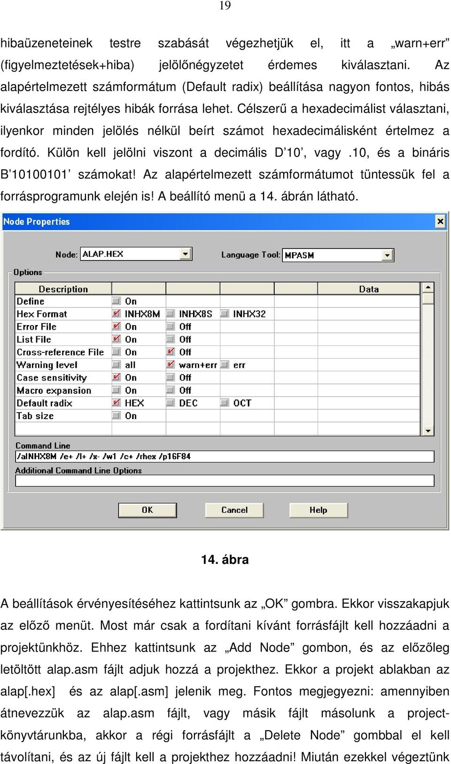Check Case sensitivity Off option
The height and width of the screenshot is (764, 451).
171,377
